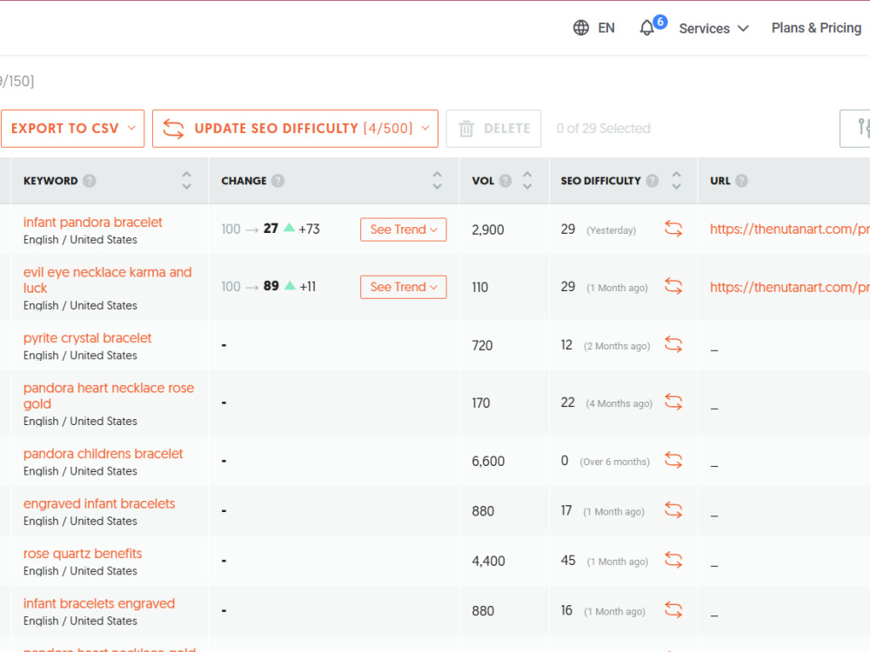The image size is (870, 652).
Task: Open URL link for infant pandora bracelet row
Action: click(x=790, y=229)
